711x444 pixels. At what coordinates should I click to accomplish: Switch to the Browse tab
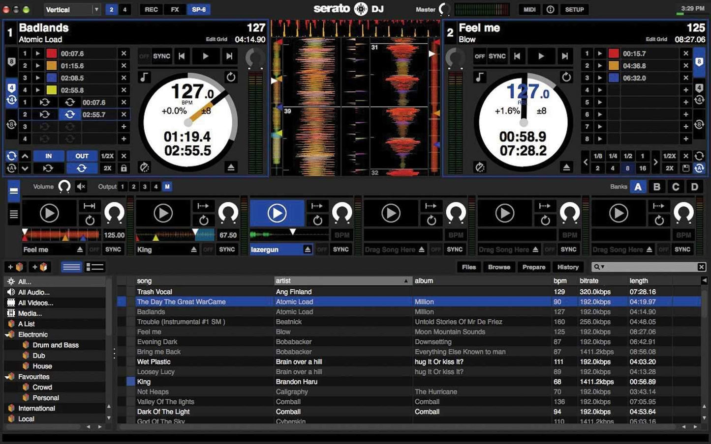coord(499,267)
